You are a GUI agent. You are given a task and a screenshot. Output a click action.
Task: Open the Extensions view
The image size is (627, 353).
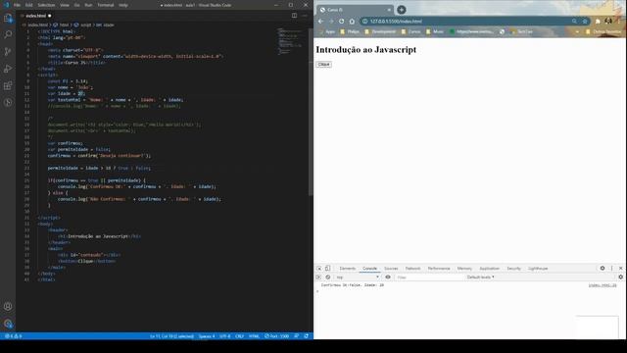click(x=8, y=85)
